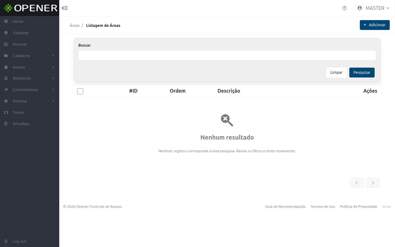Click the Home icon in sidebar
Screen dimensions: 395x247
(x=6, y=21)
